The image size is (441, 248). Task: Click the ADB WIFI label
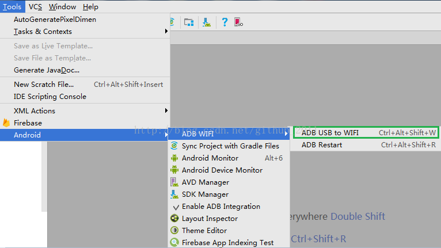197,134
